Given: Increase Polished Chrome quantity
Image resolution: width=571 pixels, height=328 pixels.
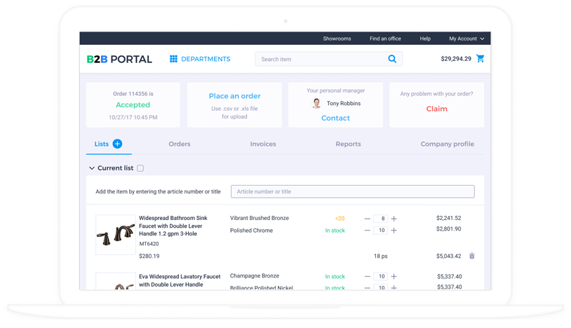Looking at the screenshot, I should [x=394, y=230].
